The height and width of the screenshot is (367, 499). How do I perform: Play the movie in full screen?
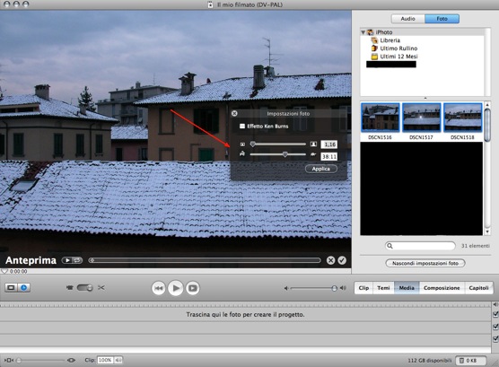(193, 288)
